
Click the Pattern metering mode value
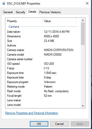tap(48, 87)
